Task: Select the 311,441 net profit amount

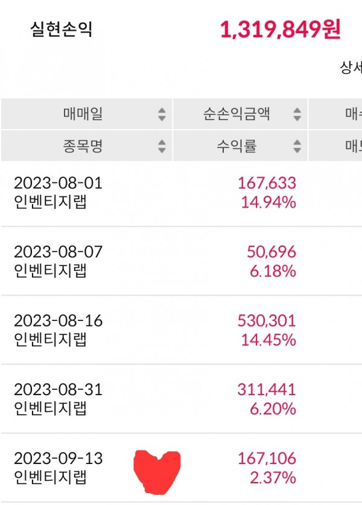Action: coord(271,389)
